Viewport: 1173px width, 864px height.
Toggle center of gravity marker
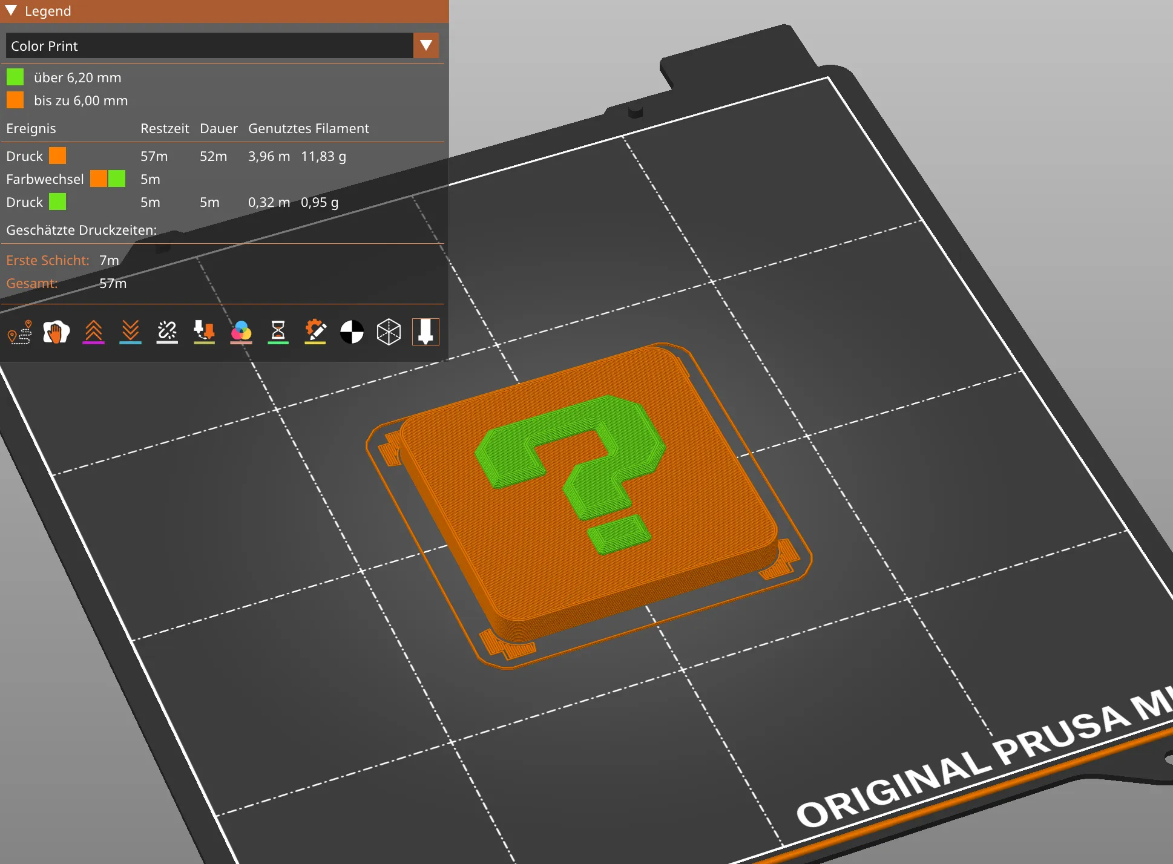tap(352, 332)
